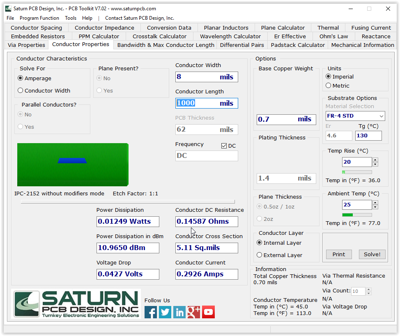Open the Tools menu

[x=71, y=18]
